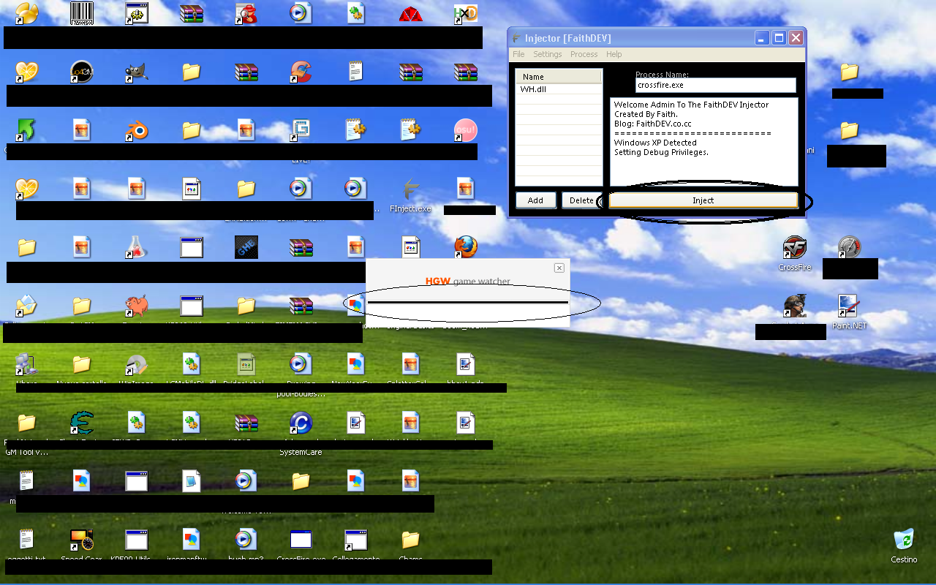This screenshot has height=585, width=936.
Task: Click the Inject button in Injector window
Action: click(703, 200)
